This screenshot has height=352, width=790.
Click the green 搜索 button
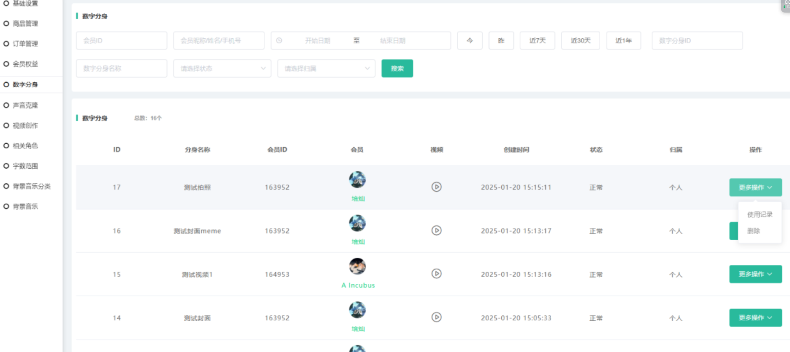pyautogui.click(x=397, y=69)
